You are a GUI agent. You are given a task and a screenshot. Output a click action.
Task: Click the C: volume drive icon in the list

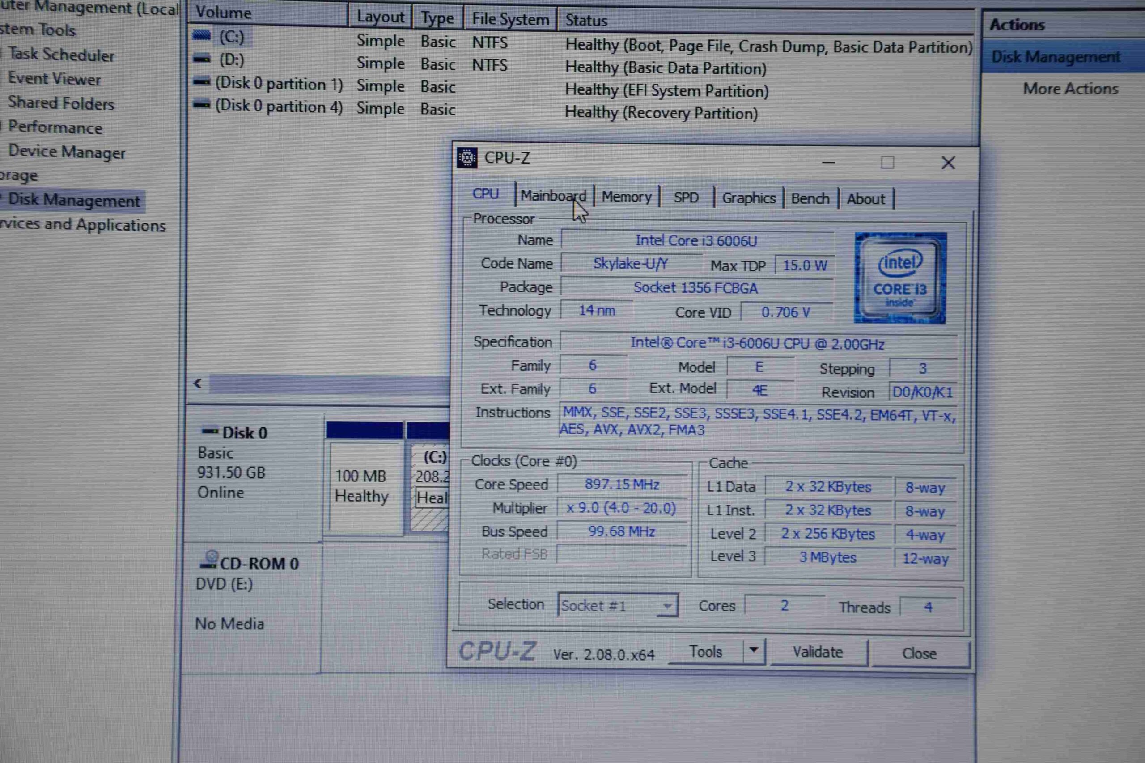pos(202,35)
